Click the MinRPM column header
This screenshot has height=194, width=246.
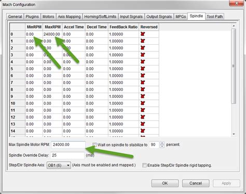click(34, 27)
